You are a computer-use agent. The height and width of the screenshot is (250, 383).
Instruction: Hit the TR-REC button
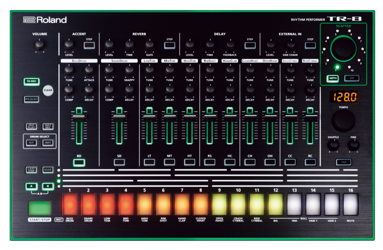point(32,81)
